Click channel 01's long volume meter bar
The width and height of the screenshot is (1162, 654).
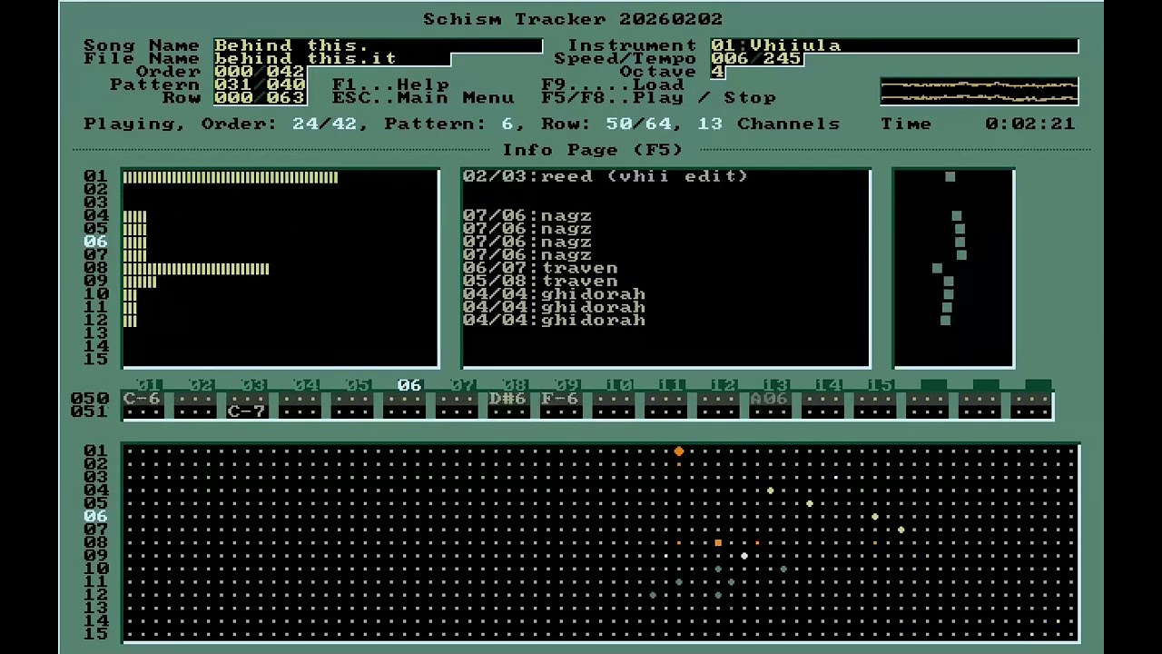[231, 177]
